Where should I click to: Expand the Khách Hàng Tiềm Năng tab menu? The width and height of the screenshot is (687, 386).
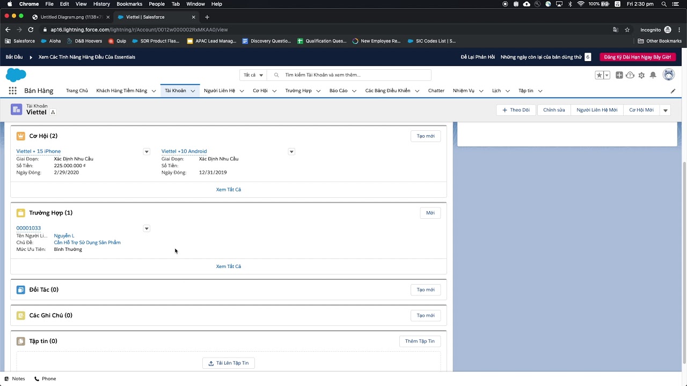point(154,91)
